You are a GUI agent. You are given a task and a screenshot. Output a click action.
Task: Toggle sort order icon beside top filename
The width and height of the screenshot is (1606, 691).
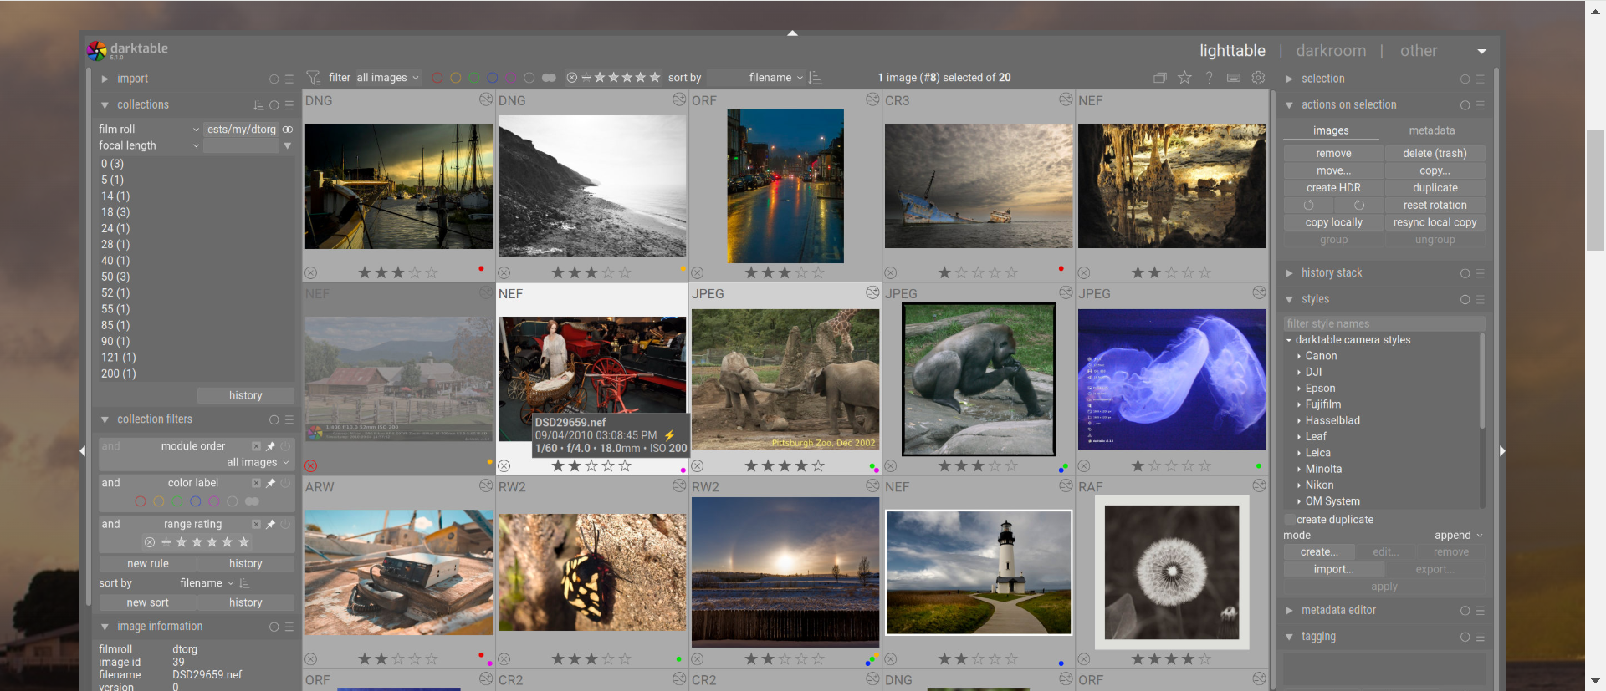point(816,78)
